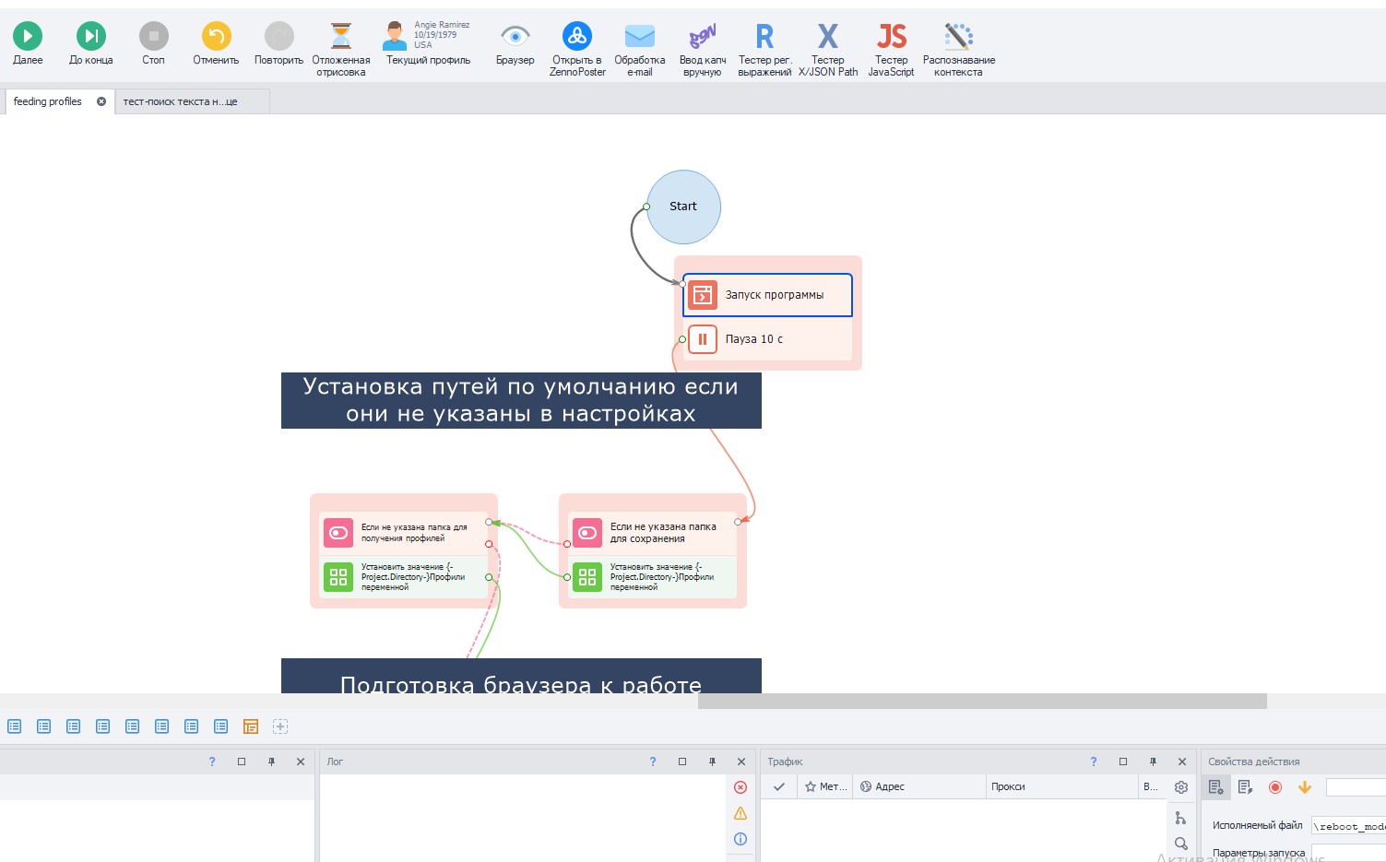Click the horizontal canvas scrollbar

pos(982,702)
